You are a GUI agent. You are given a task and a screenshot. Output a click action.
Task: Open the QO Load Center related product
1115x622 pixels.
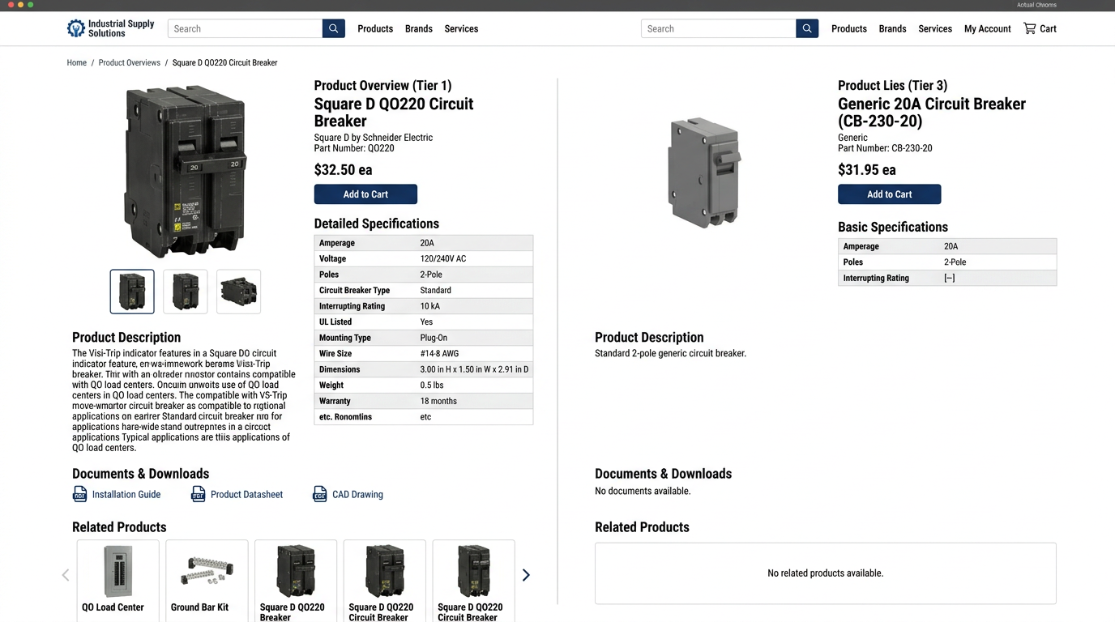click(117, 579)
